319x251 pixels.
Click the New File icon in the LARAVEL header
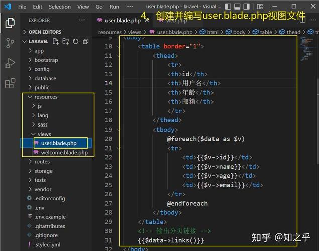coord(56,42)
